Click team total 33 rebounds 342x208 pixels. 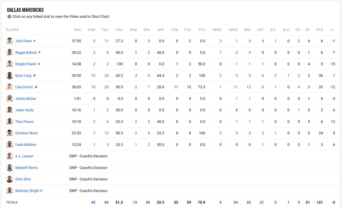coord(249,202)
